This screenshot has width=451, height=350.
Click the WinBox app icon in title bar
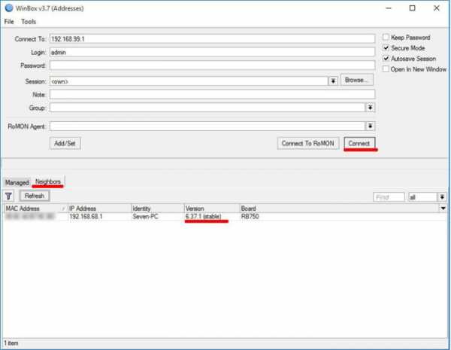pos(8,8)
